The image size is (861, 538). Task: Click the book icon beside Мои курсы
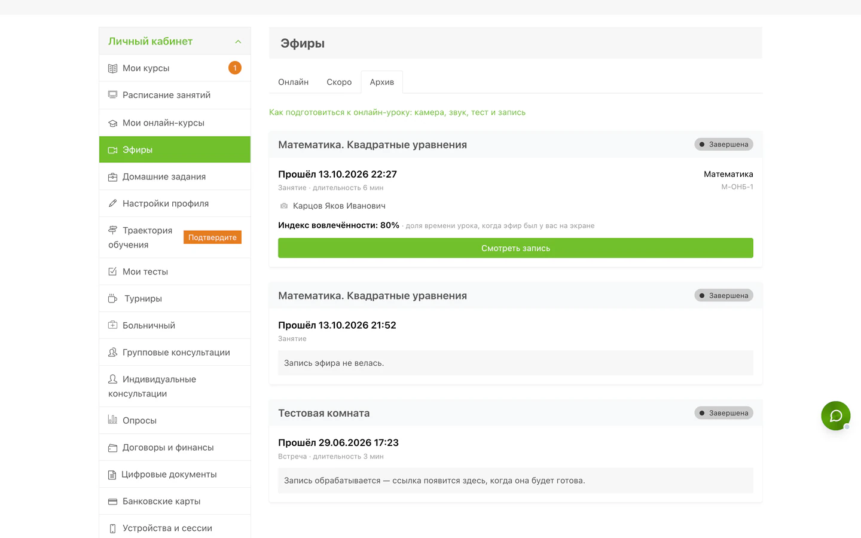112,68
